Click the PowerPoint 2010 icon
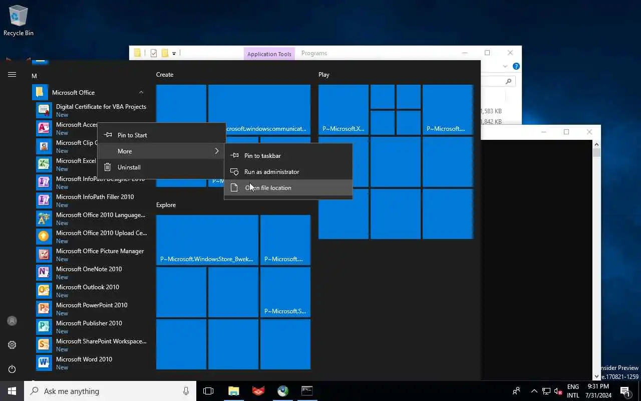641x401 pixels. click(x=44, y=309)
